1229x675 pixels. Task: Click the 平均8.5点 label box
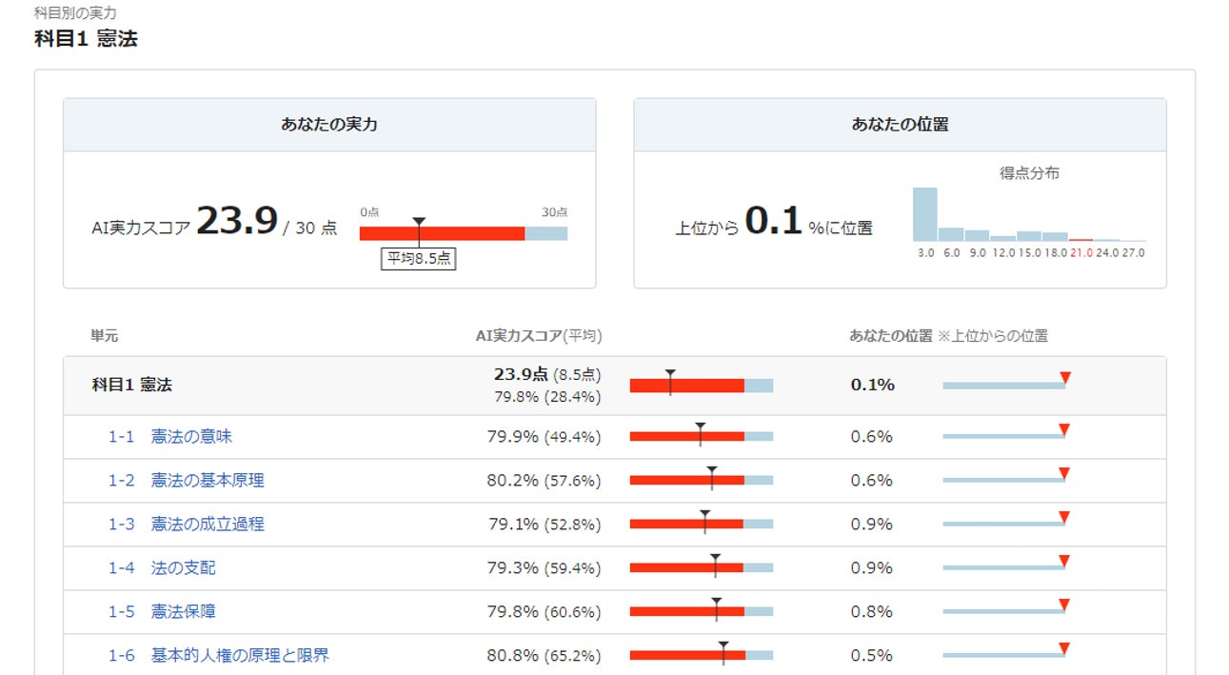pyautogui.click(x=419, y=259)
